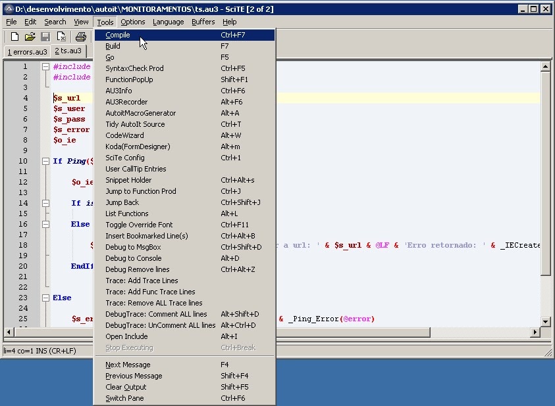
Task: Choose Switch Pane
Action: (x=184, y=398)
